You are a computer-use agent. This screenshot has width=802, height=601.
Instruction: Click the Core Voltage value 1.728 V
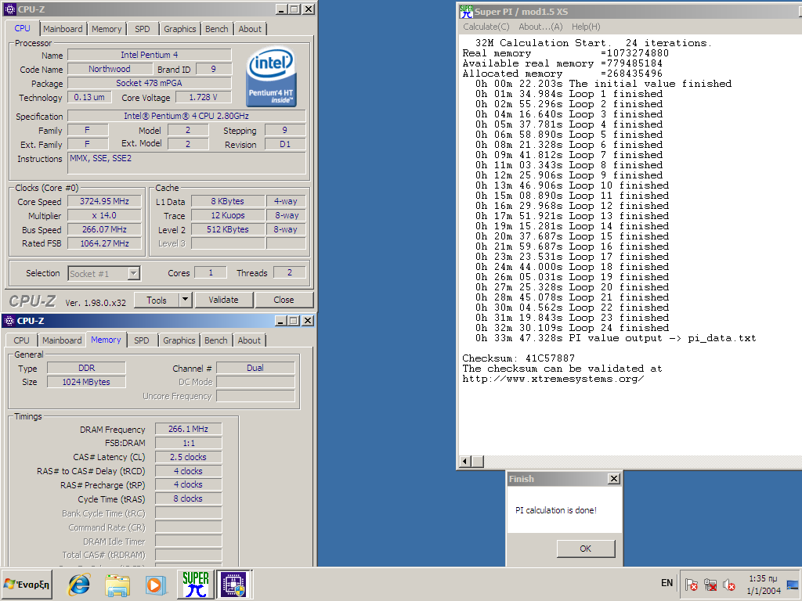tap(203, 97)
